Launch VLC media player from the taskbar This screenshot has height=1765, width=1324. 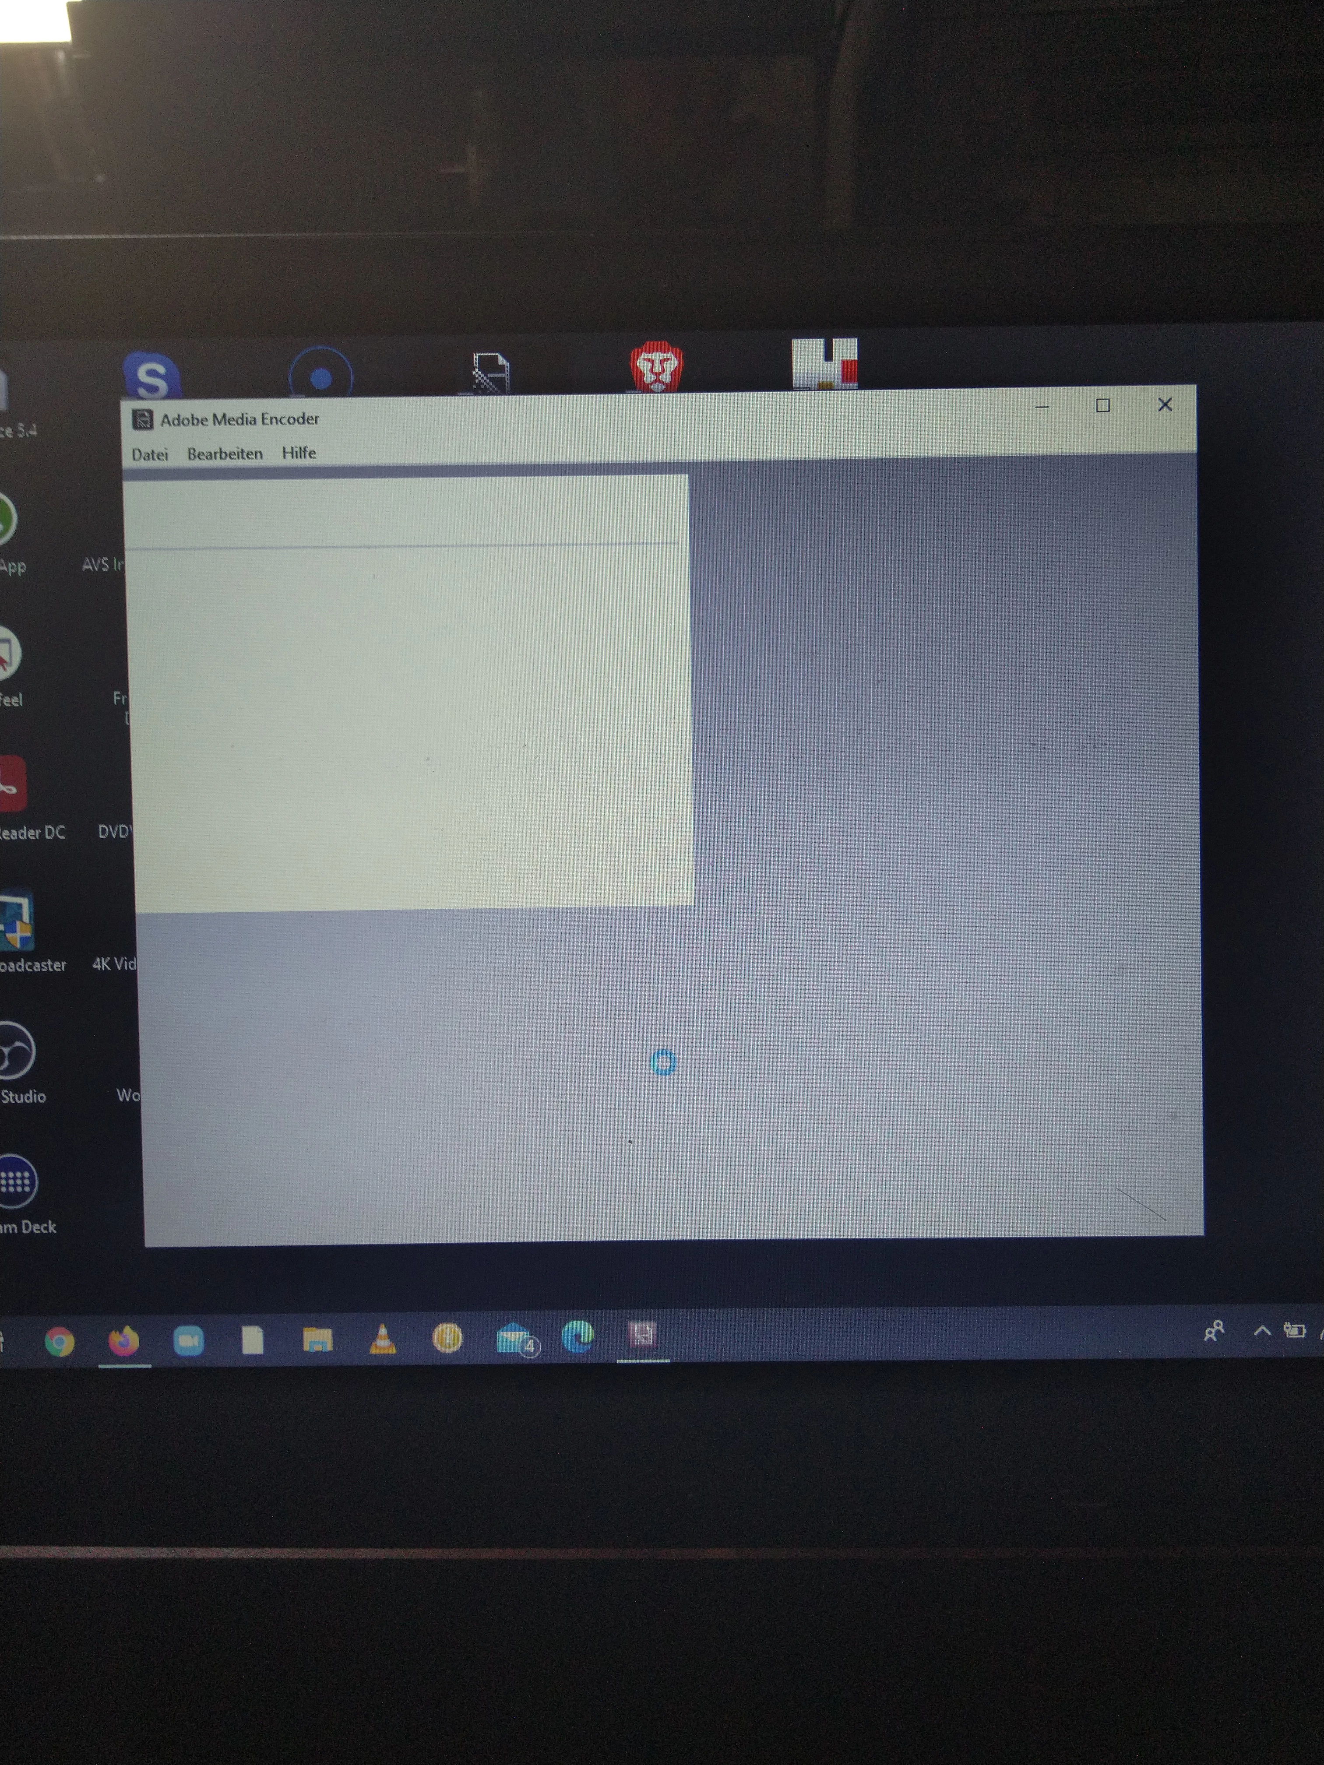(x=383, y=1339)
